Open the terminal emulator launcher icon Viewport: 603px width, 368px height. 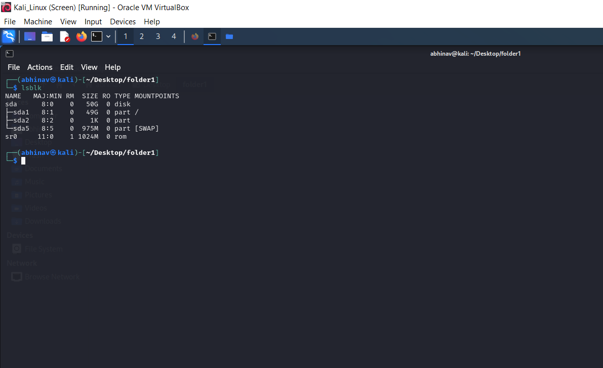point(97,36)
